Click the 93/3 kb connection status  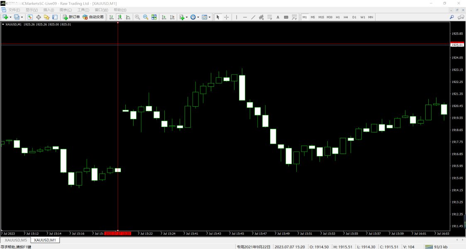pos(437,247)
